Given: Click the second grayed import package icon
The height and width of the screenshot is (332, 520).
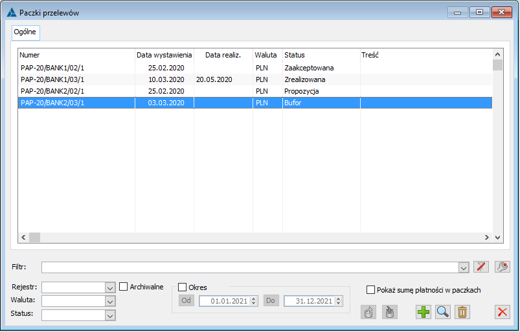Looking at the screenshot, I should click(390, 312).
